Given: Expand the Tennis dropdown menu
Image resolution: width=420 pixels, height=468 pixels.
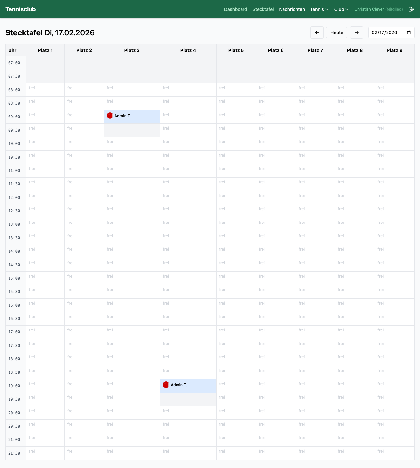Looking at the screenshot, I should pyautogui.click(x=319, y=9).
